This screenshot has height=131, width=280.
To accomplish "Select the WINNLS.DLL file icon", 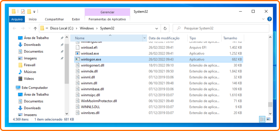I will [x=77, y=107].
